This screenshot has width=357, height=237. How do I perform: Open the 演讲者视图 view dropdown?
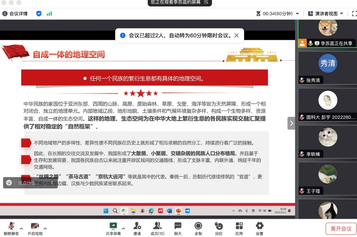pos(326,14)
